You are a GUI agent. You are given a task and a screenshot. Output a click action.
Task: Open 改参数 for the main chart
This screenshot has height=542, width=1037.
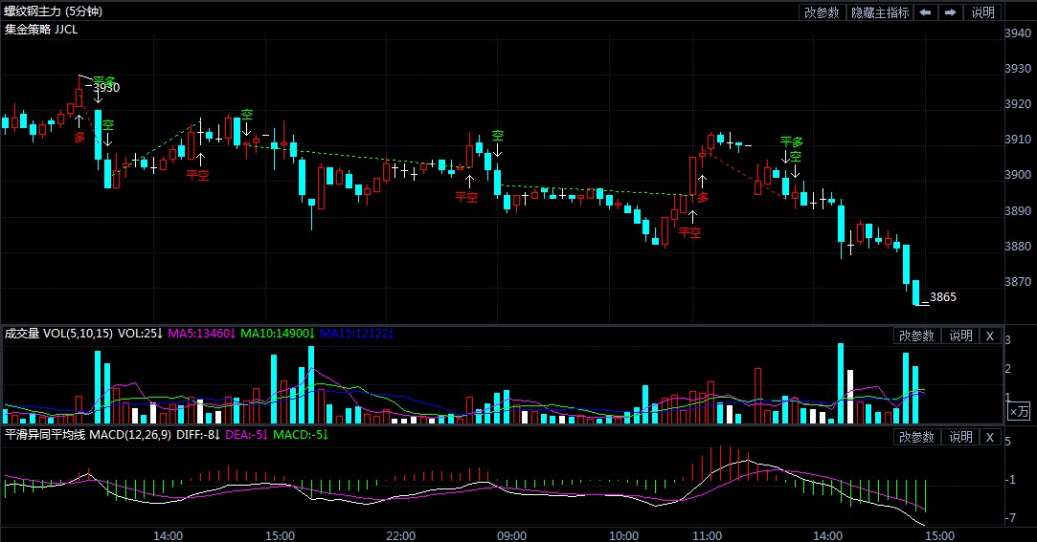[x=822, y=12]
